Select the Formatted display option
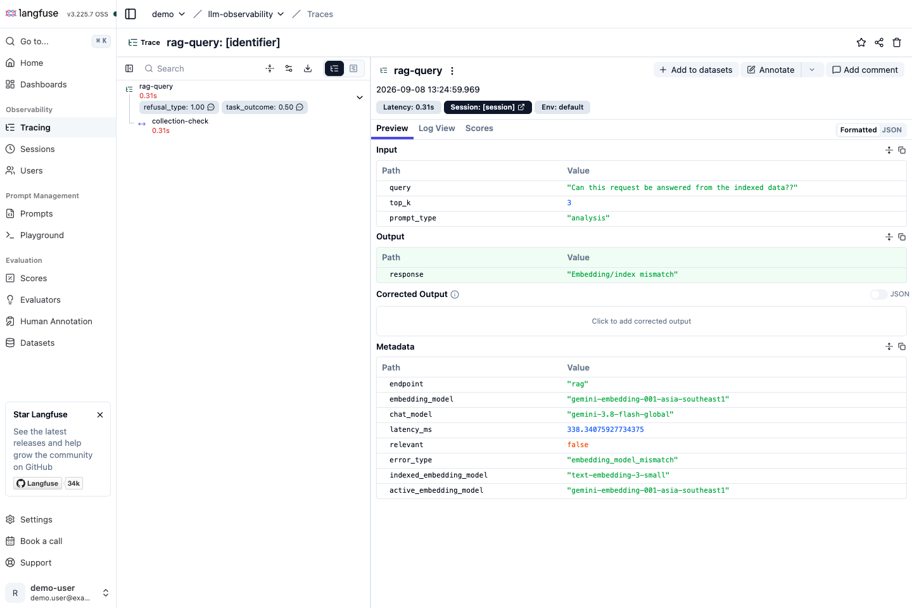912x608 pixels. pyautogui.click(x=858, y=130)
